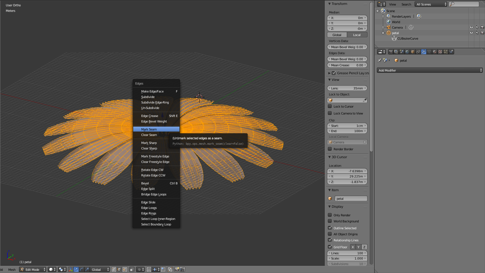Image resolution: width=485 pixels, height=273 pixels.
Task: Click OpenGL render animation clapper icon
Action: (182, 269)
